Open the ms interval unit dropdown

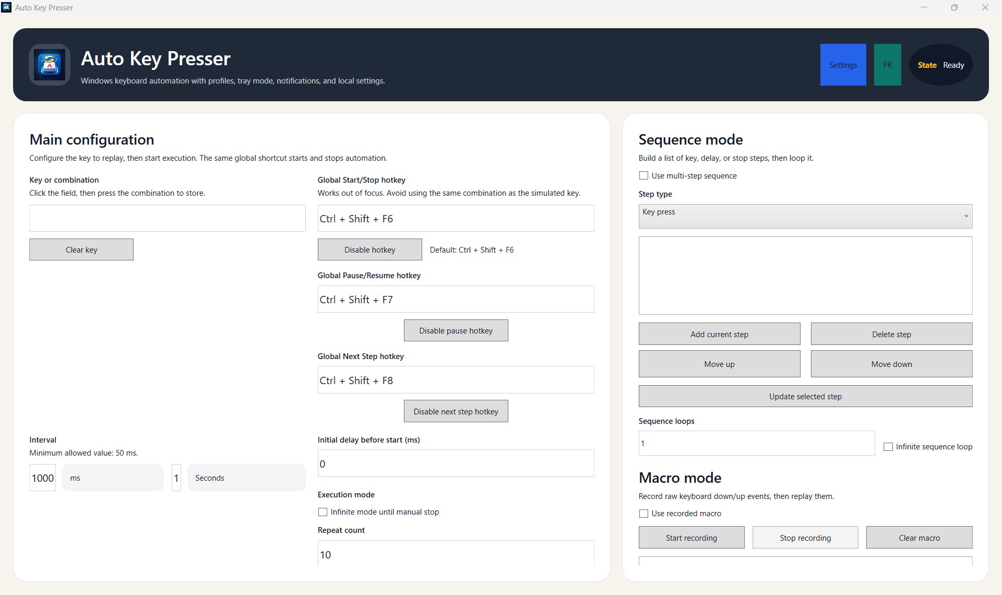113,478
